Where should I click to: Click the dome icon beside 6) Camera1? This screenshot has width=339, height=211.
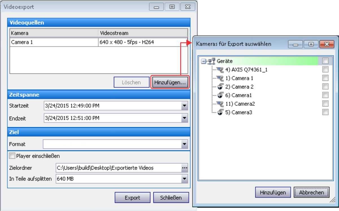221,95
